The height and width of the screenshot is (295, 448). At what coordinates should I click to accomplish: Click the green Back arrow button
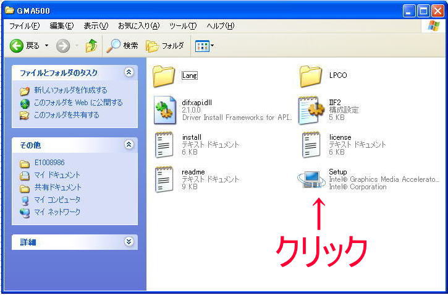[x=17, y=46]
